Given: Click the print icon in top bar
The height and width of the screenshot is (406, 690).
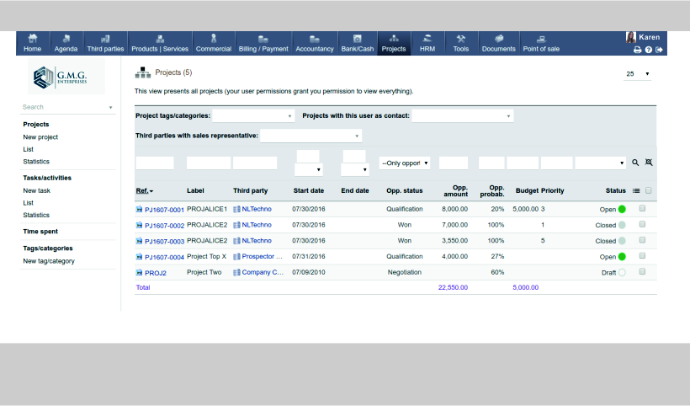Looking at the screenshot, I should (x=637, y=50).
